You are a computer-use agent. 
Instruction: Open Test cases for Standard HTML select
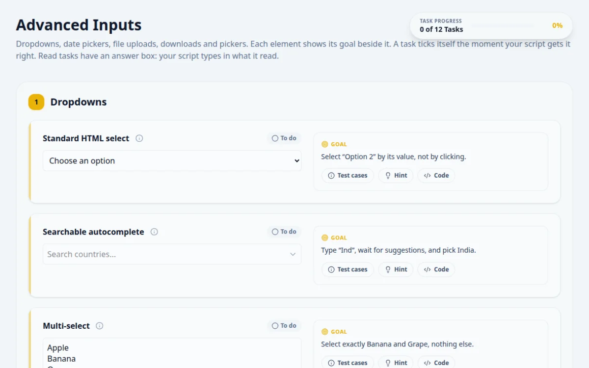tap(348, 176)
